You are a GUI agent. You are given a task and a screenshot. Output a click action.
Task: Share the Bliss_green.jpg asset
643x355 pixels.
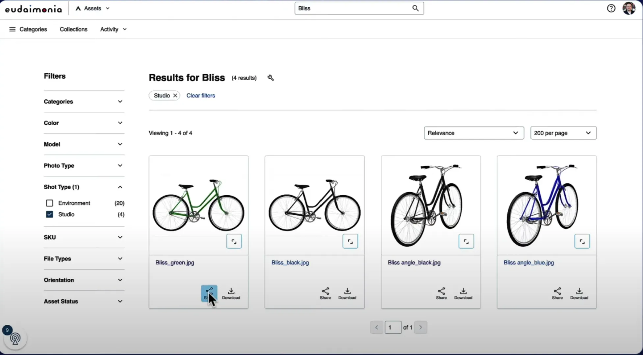click(209, 293)
